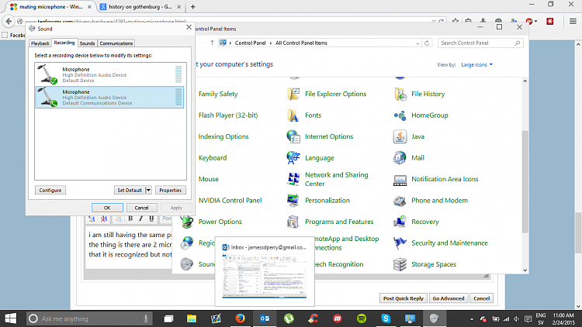Open Spotify from the taskbar
582x327 pixels.
[362, 318]
